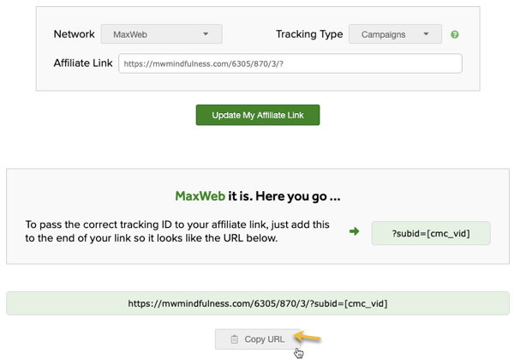Viewport: 514px width, 359px height.
Task: Click the Copy URL button
Action: point(258,339)
